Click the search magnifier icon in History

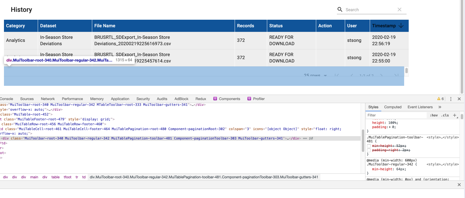[340, 10]
